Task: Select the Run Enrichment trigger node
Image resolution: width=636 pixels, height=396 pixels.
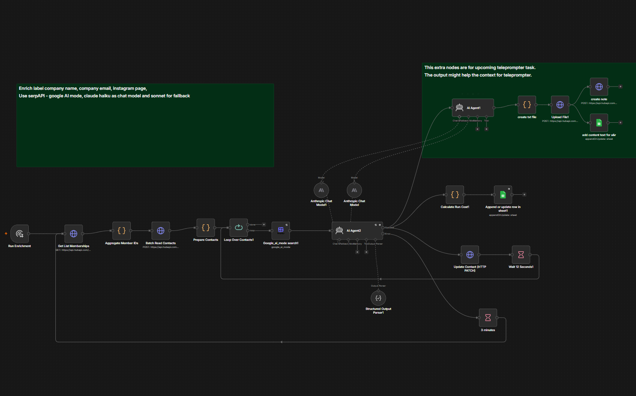Action: (20, 234)
